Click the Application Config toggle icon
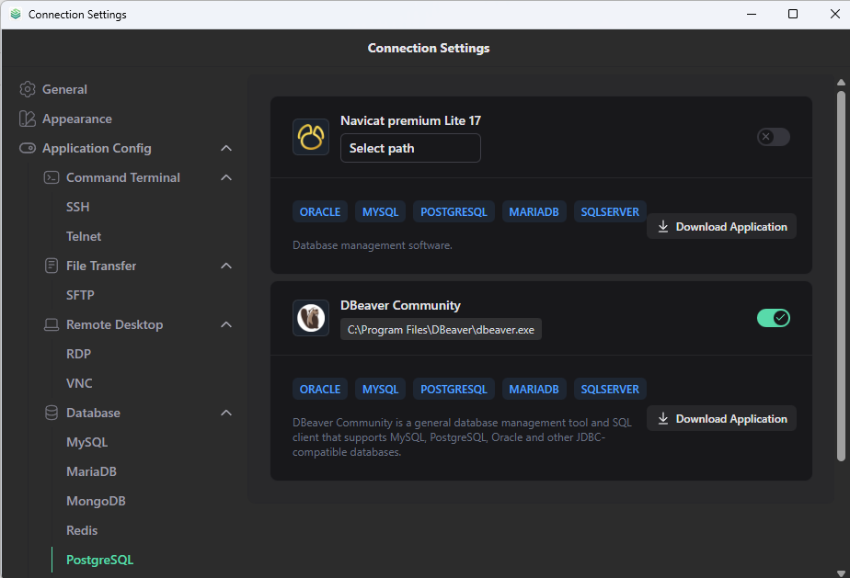This screenshot has height=578, width=850. (x=28, y=148)
